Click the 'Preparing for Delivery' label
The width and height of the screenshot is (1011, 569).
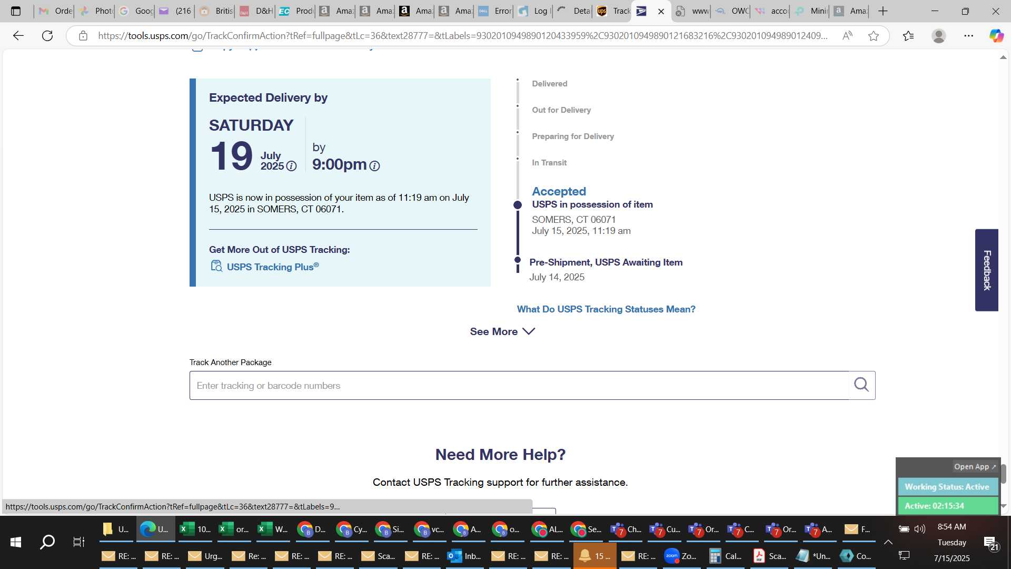point(573,136)
